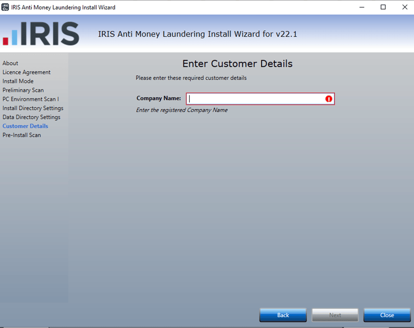Maximize the install wizard window
This screenshot has width=414, height=328.
[383, 7]
